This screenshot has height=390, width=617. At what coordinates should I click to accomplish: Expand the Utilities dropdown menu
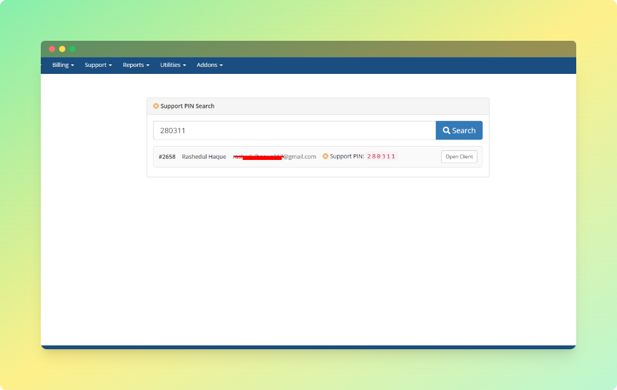[x=172, y=64]
